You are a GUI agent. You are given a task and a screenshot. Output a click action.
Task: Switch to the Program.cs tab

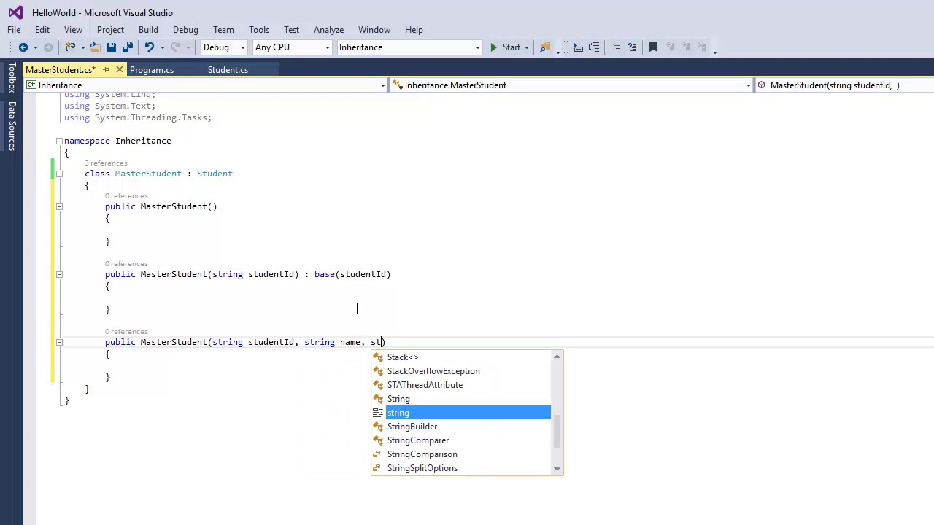[x=152, y=70]
